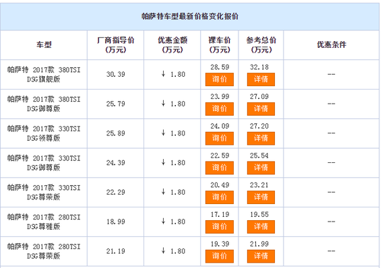Click 询价 button for 28.59 price
This screenshot has width=384, height=268.
coord(220,79)
